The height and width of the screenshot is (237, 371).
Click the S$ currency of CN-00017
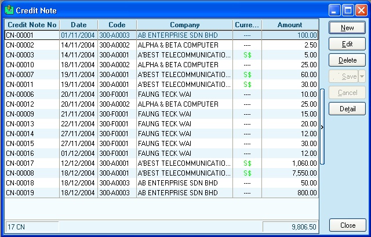coord(248,163)
